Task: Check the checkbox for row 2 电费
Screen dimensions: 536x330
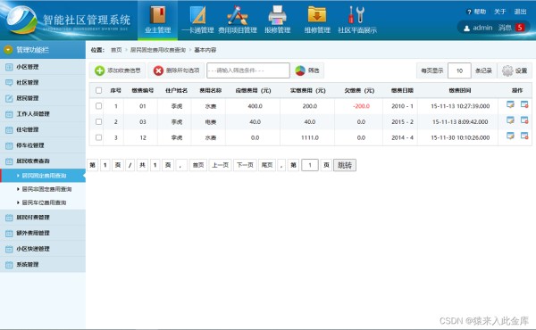Action: (99, 121)
